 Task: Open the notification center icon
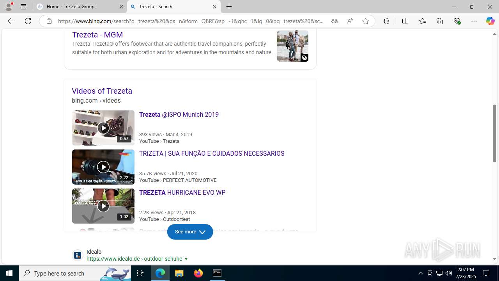[487, 273]
